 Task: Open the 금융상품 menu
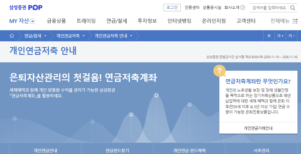point(56,21)
